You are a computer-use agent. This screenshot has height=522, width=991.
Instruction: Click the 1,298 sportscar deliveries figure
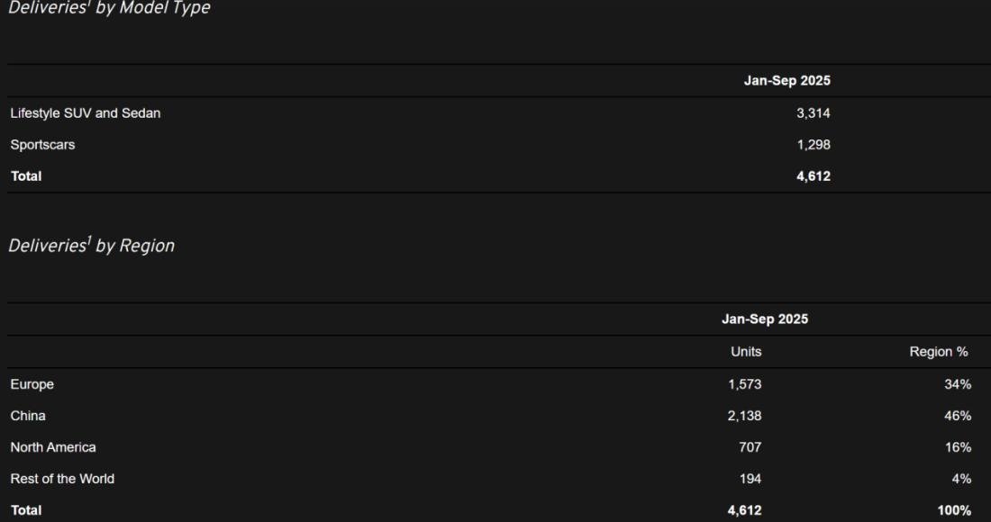point(814,144)
